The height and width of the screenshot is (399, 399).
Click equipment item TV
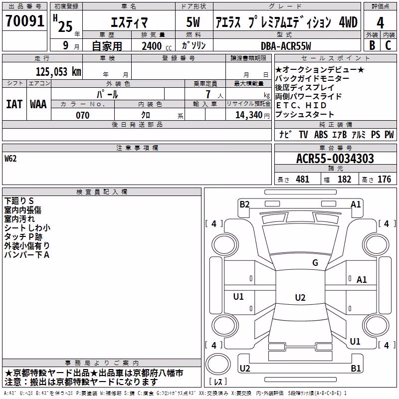303,134
